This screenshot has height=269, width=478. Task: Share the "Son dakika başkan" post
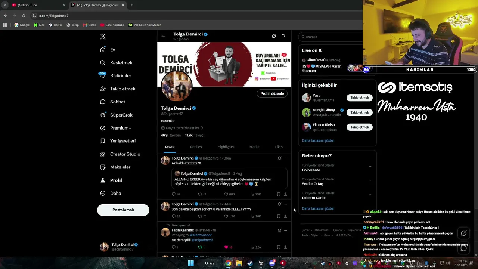point(285,216)
